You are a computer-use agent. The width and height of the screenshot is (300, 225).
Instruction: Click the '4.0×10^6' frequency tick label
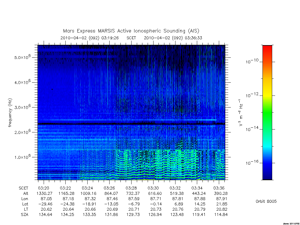coord(23,82)
